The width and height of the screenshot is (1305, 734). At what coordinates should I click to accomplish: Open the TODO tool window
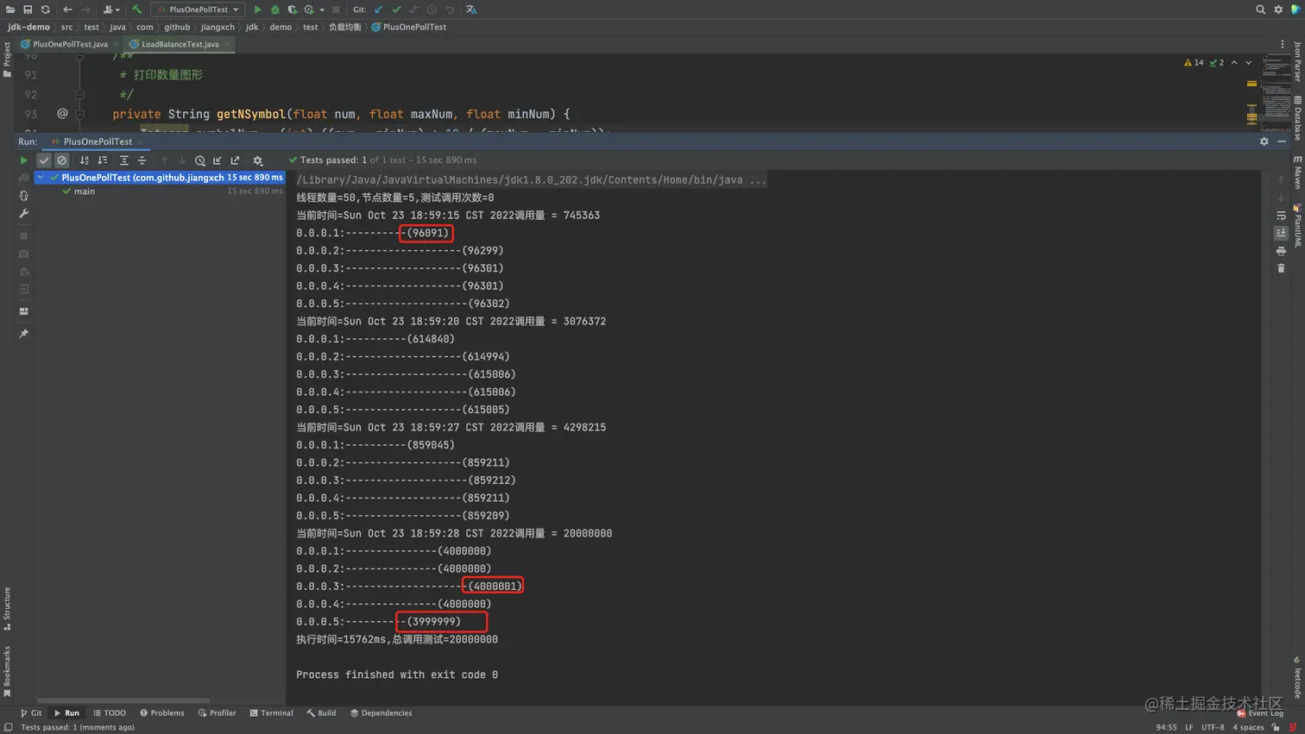pyautogui.click(x=110, y=713)
